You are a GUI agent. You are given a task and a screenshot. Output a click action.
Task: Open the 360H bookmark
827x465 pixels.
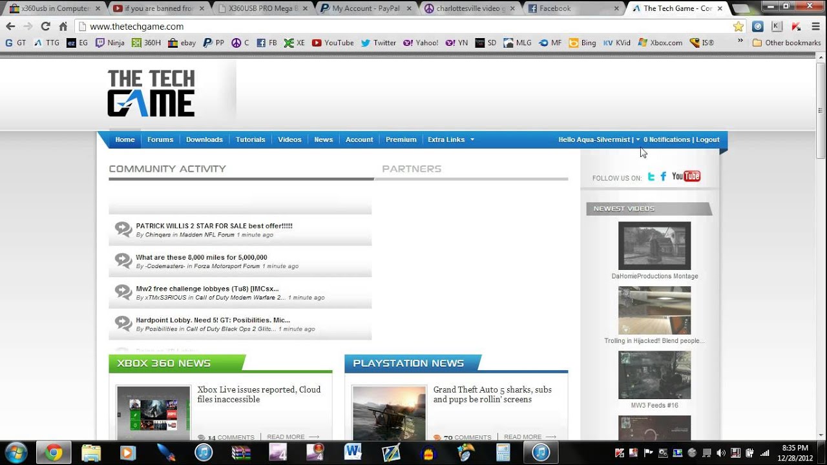(x=146, y=43)
